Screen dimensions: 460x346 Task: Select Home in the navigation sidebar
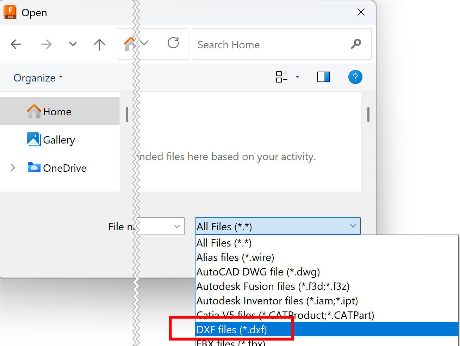coord(57,111)
